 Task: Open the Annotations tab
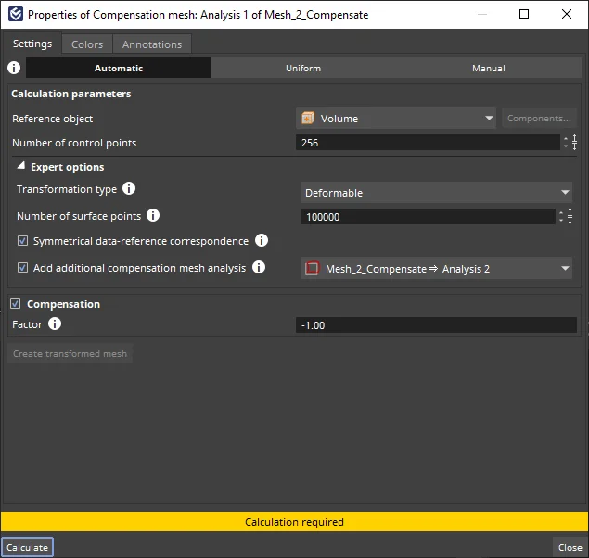click(152, 44)
